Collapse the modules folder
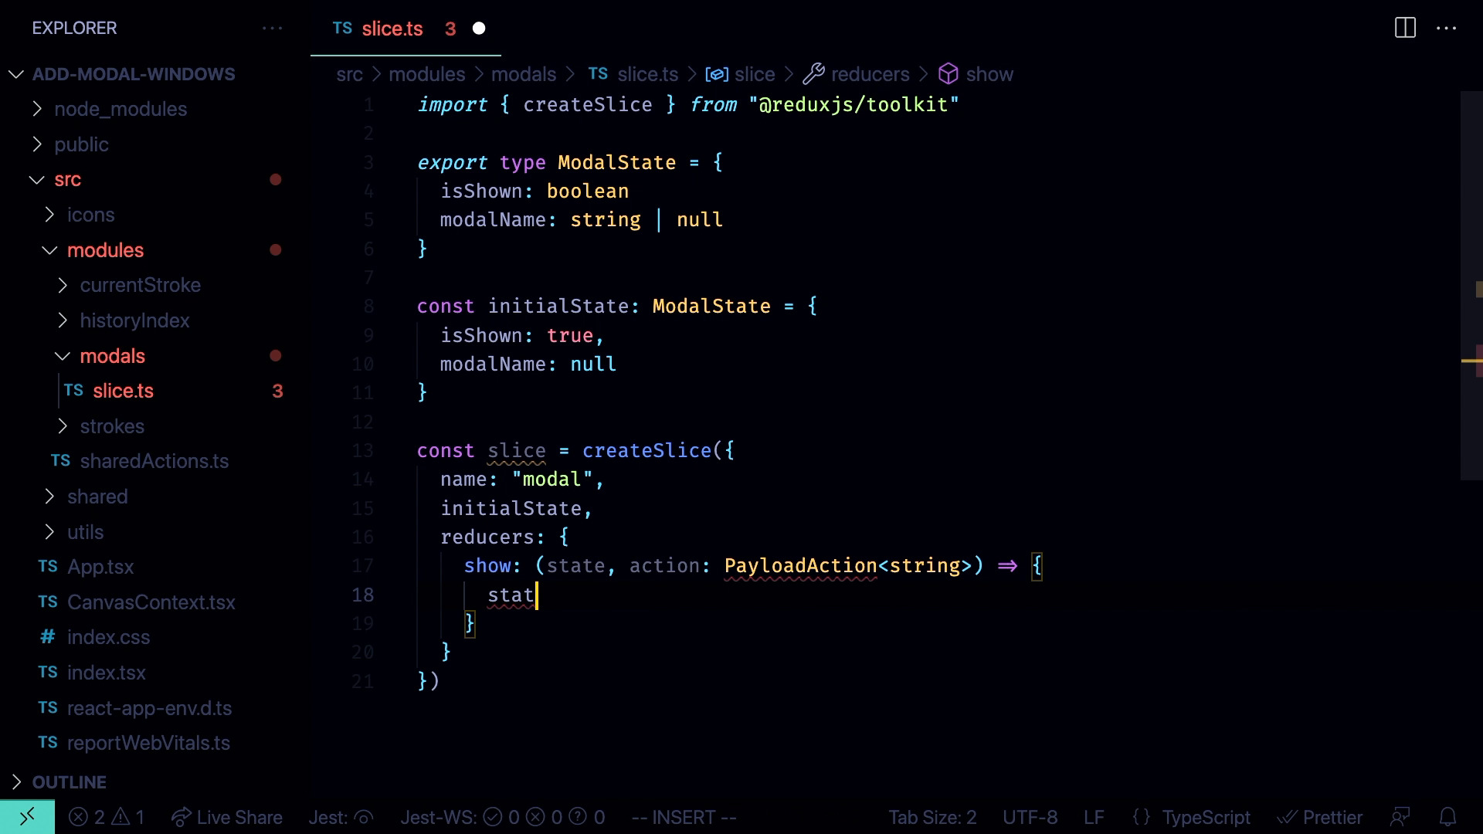This screenshot has width=1483, height=834. tap(105, 249)
